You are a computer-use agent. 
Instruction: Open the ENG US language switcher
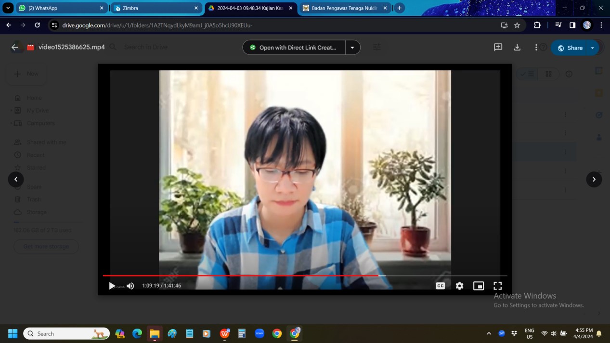coord(530,333)
